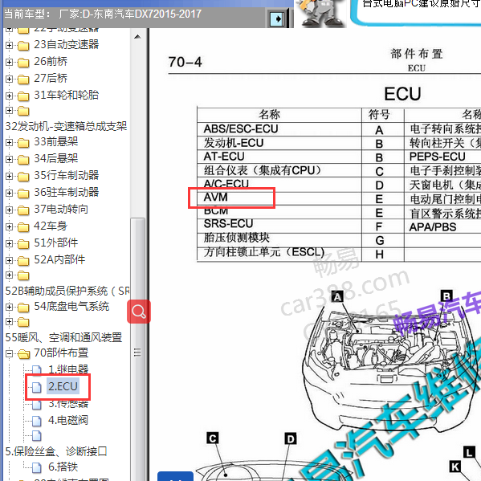Expand the 35行车制动器 folder
481x481 pixels.
(x=9, y=177)
